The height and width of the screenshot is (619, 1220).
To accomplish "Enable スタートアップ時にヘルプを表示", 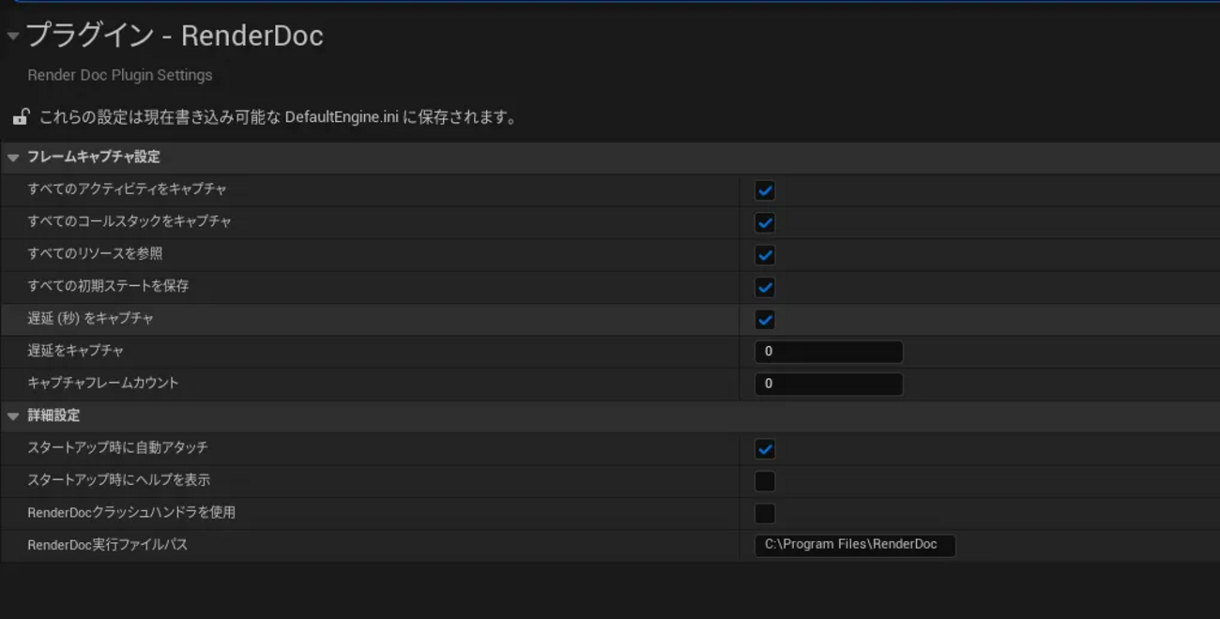I will [x=764, y=480].
